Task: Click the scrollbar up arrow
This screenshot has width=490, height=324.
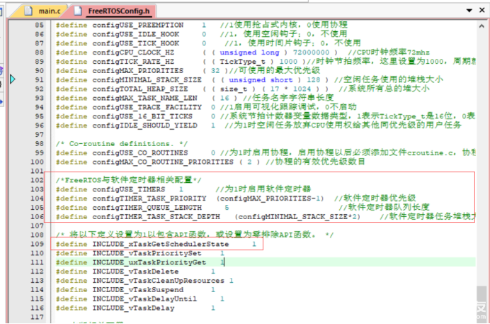Action: 482,26
